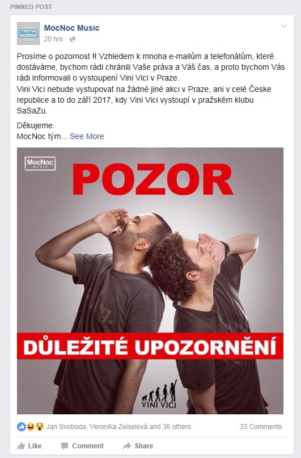
Task: Open Jan Svoboda's profile from reactions
Action: click(66, 427)
